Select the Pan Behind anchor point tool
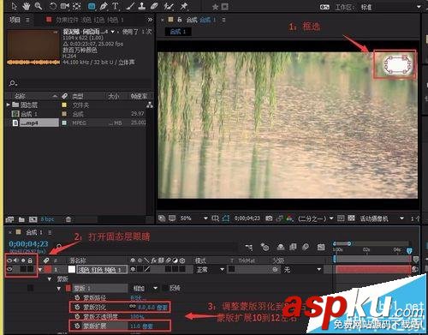428x335 pixels. (77, 6)
